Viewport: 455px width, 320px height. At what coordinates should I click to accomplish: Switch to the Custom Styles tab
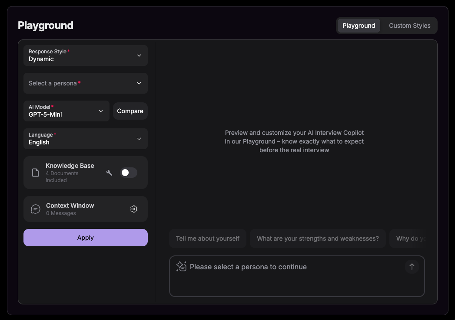409,25
